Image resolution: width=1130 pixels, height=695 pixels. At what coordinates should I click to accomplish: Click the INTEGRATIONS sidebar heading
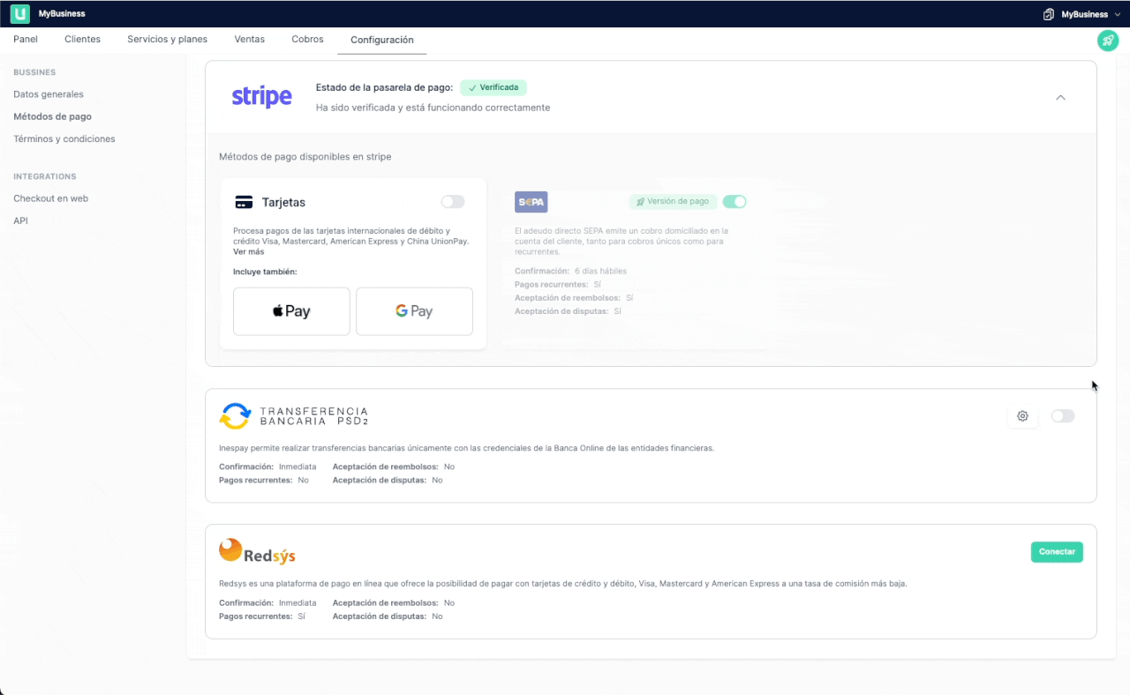(x=45, y=176)
